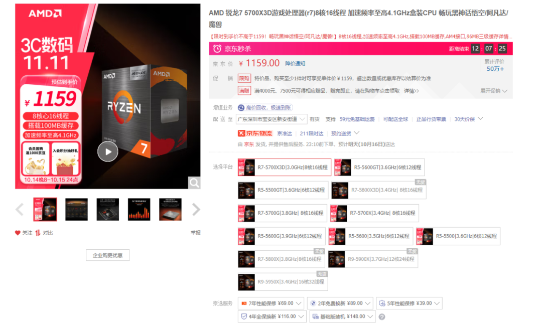542x326 pixels.
Task: Open the delivery address dropdown 广东深圳市宝安区
Action: (272, 119)
